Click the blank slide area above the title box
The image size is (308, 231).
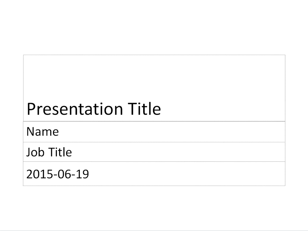pos(154,27)
